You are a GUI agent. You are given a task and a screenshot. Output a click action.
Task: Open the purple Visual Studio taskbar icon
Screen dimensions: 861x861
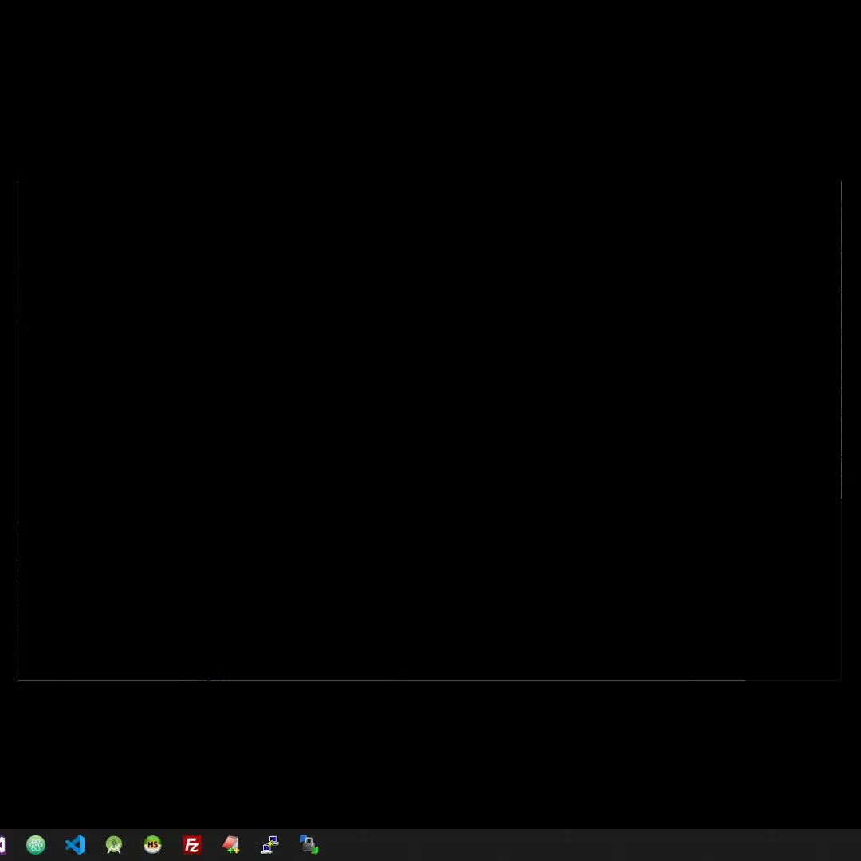2,844
